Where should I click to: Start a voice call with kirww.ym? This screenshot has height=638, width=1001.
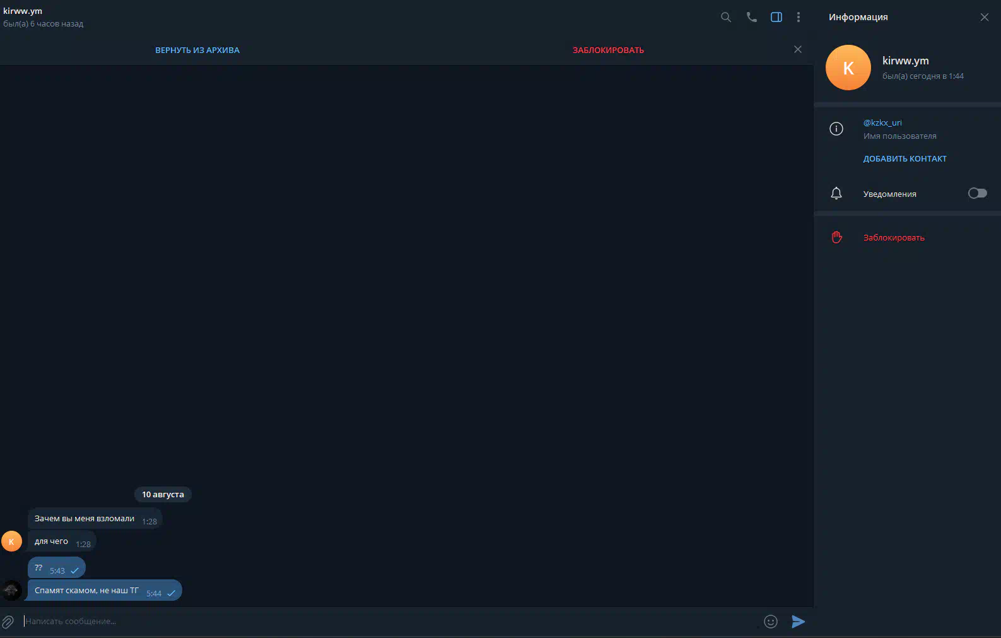click(751, 18)
